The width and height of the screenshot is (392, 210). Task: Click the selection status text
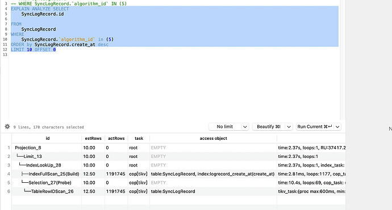coord(48,127)
